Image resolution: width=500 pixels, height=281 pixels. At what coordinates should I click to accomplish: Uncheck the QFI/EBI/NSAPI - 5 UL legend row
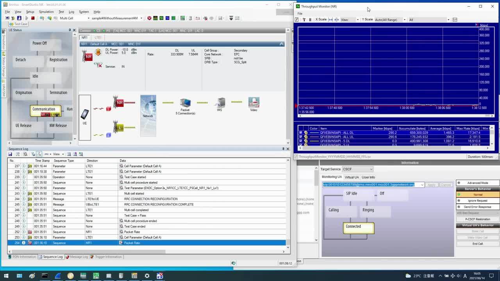[300, 145]
